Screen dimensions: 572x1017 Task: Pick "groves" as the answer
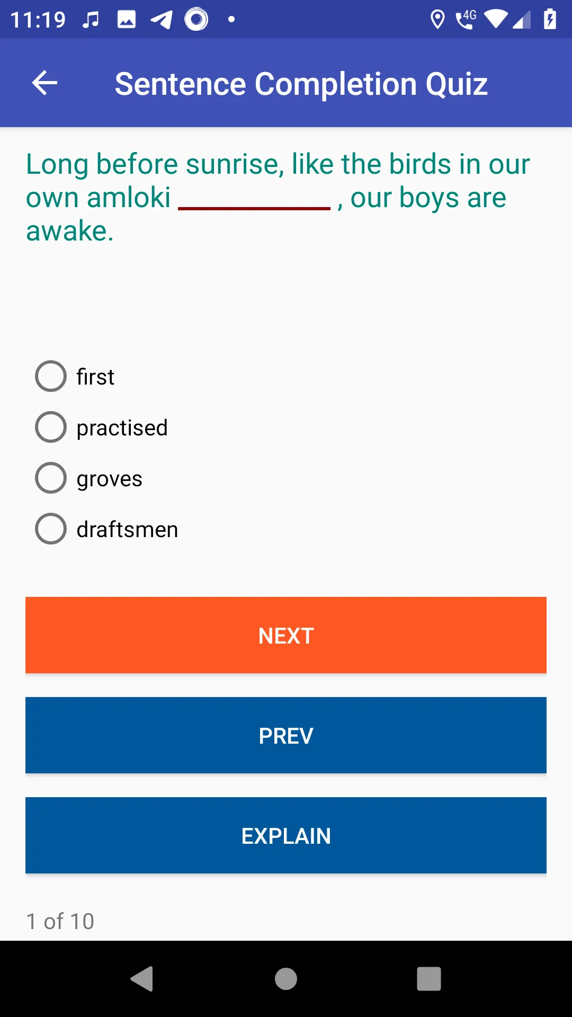point(89,478)
